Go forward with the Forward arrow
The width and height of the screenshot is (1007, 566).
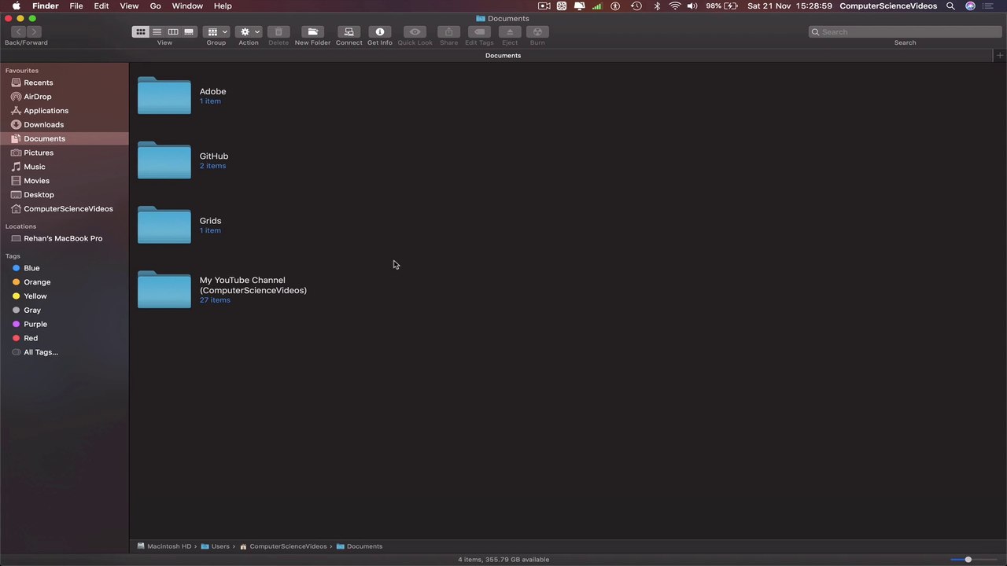coord(34,32)
